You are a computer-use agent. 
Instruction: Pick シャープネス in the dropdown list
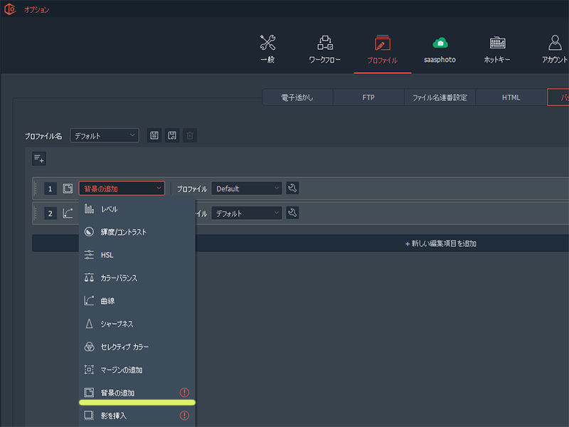pyautogui.click(x=117, y=324)
